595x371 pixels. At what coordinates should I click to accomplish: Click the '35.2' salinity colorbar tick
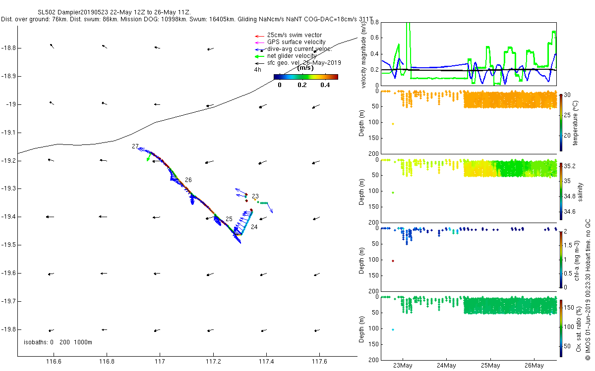coord(570,166)
